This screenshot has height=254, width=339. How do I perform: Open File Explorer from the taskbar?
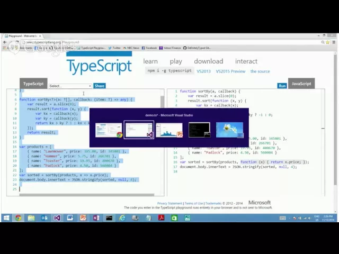coord(31,218)
